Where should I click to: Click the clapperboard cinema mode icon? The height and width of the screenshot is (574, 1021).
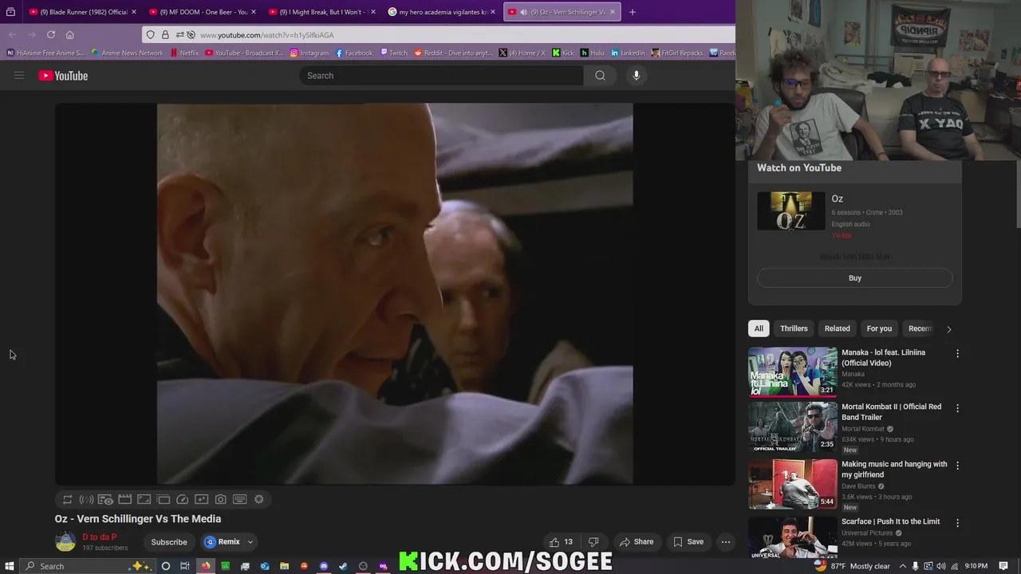click(x=124, y=499)
